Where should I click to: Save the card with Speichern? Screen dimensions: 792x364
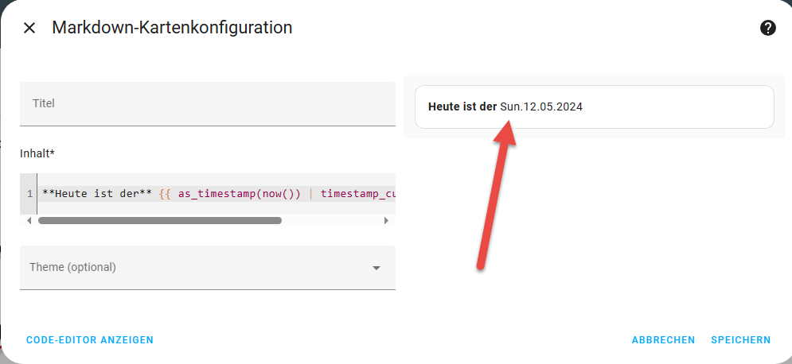pos(740,340)
